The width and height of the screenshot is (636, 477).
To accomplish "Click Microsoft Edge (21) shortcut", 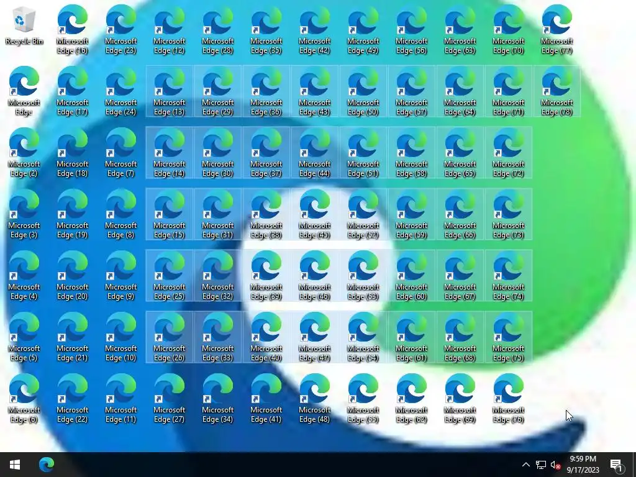I will [x=72, y=337].
